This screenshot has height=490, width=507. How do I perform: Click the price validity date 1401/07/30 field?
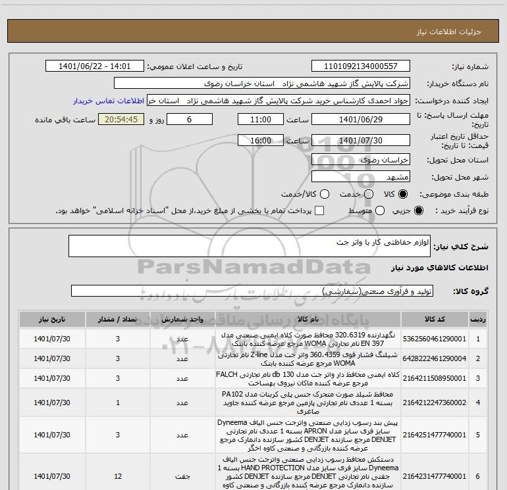[361, 140]
